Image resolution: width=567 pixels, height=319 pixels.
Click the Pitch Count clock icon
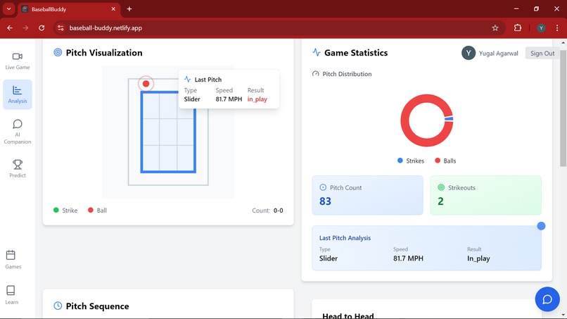(323, 187)
